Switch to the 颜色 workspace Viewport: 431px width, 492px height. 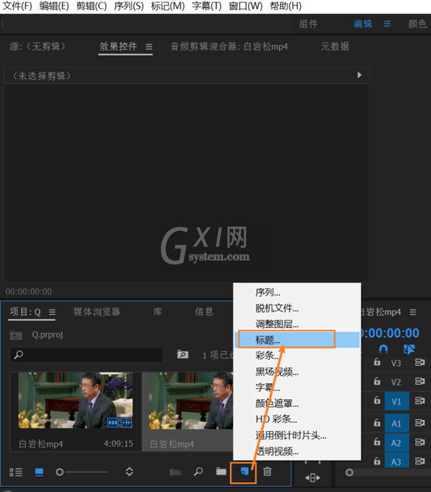[417, 24]
